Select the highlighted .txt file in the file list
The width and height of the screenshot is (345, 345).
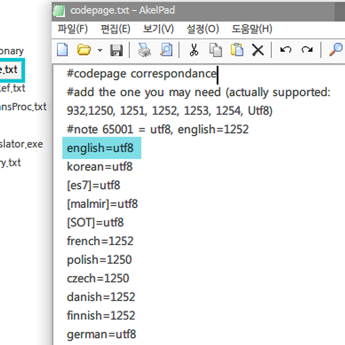(x=11, y=70)
